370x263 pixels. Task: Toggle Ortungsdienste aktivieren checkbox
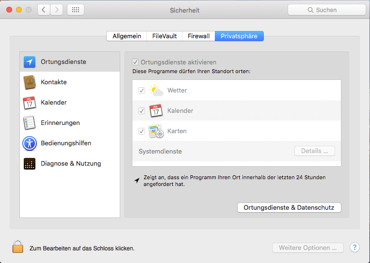pos(135,62)
